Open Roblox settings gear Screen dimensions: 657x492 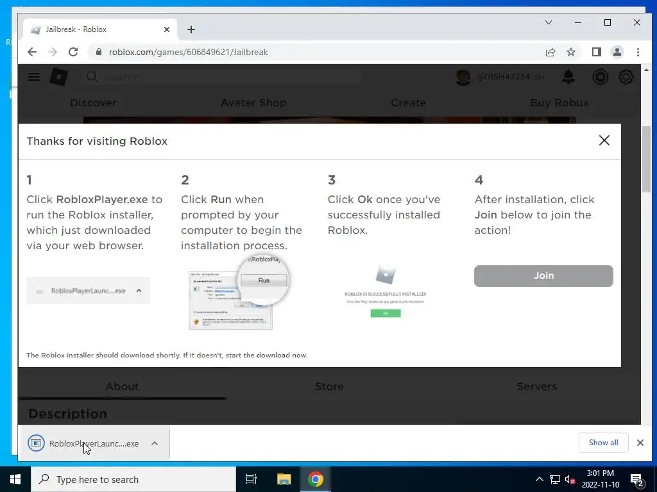pos(626,77)
